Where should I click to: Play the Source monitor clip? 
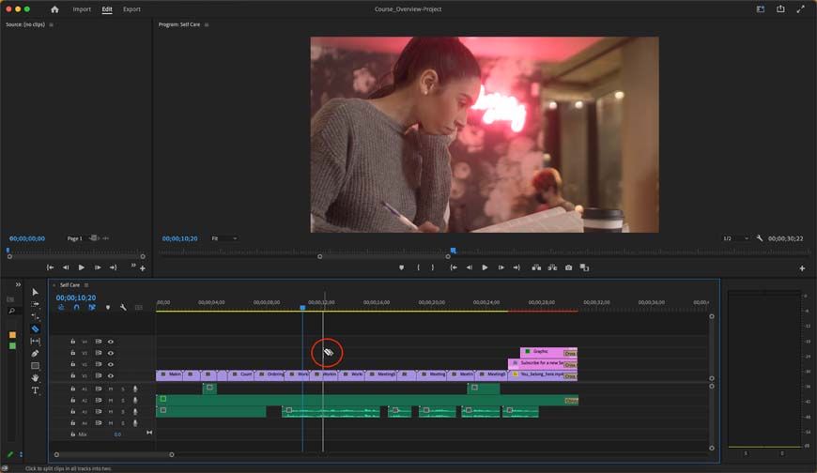(x=82, y=267)
